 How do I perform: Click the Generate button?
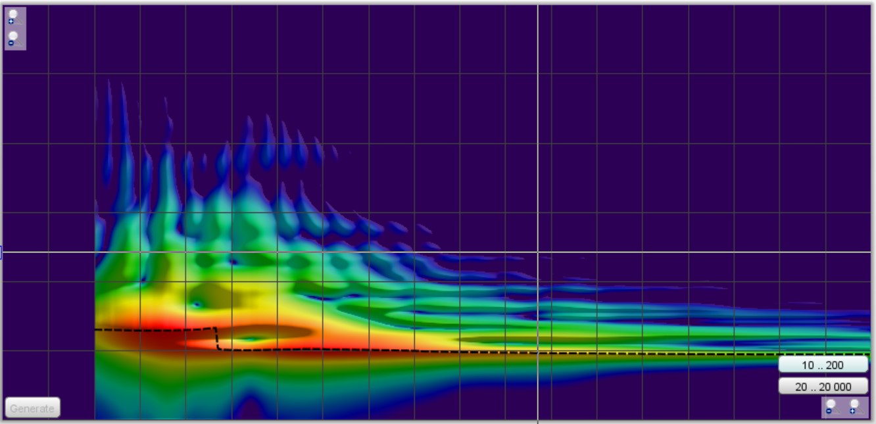click(32, 408)
